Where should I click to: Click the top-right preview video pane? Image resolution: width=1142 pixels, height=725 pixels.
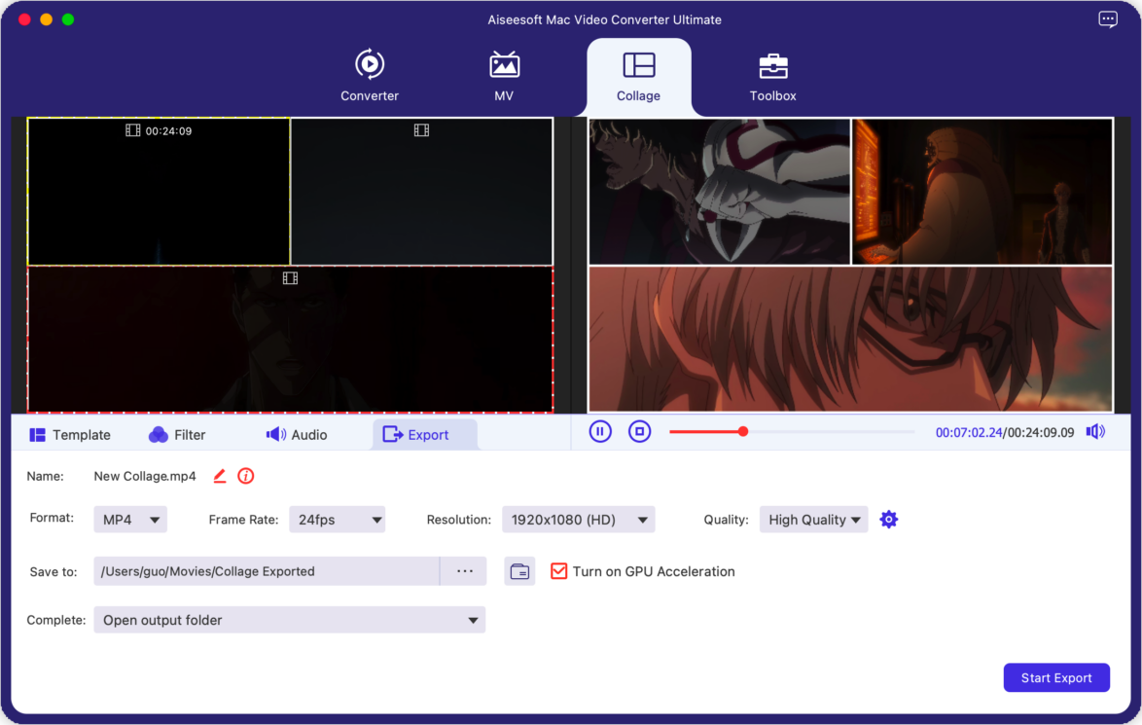[x=982, y=192]
